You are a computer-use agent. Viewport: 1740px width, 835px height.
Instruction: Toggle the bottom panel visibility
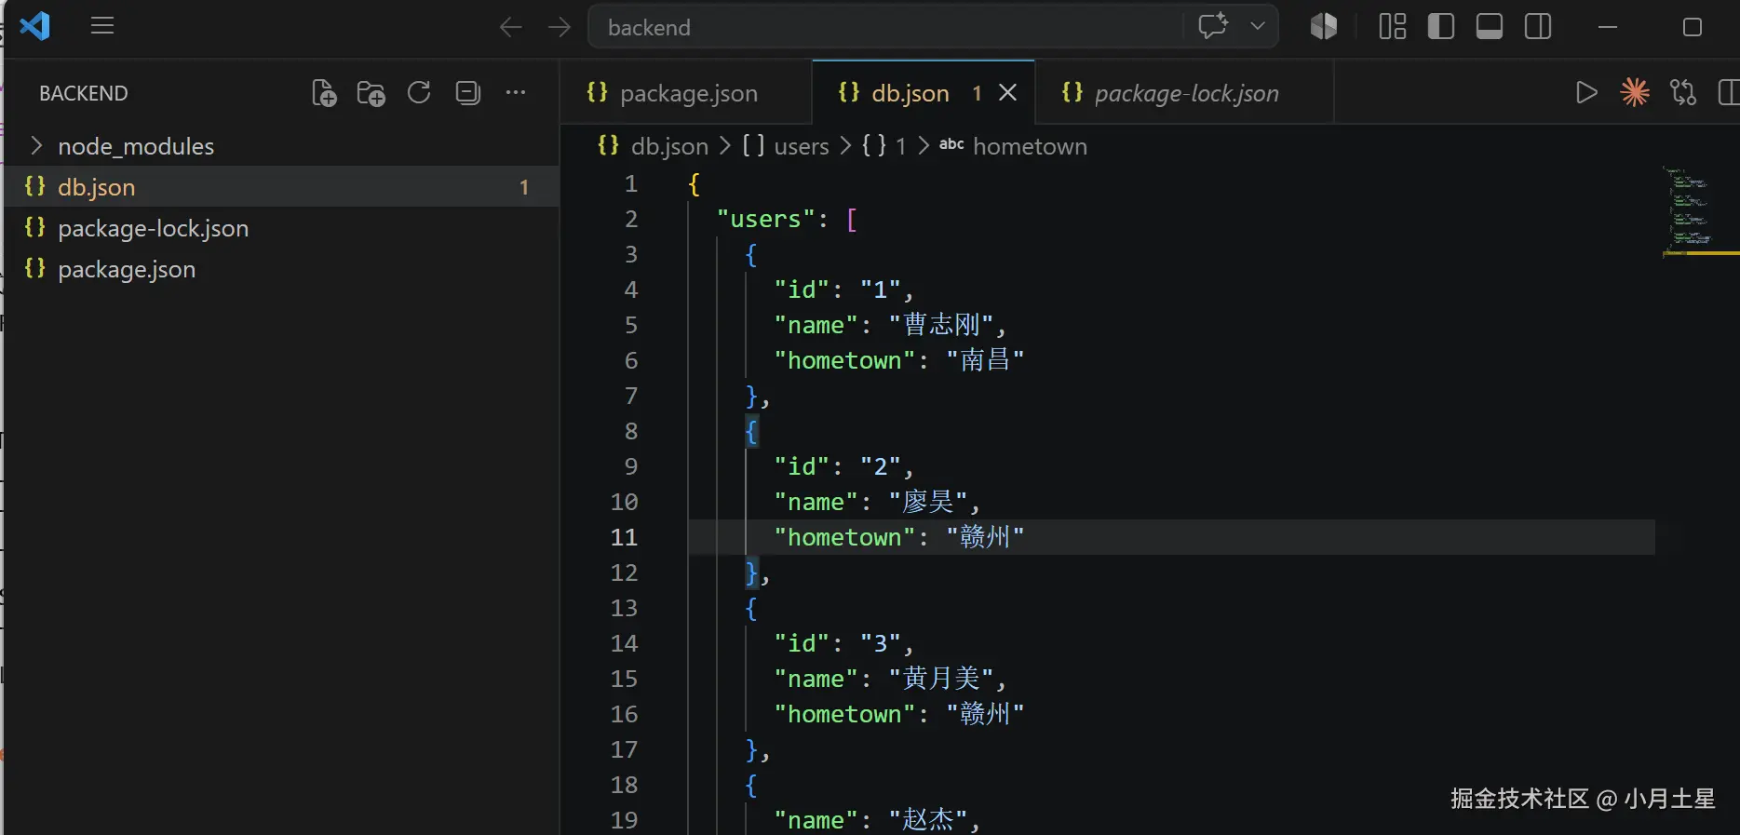(1490, 26)
